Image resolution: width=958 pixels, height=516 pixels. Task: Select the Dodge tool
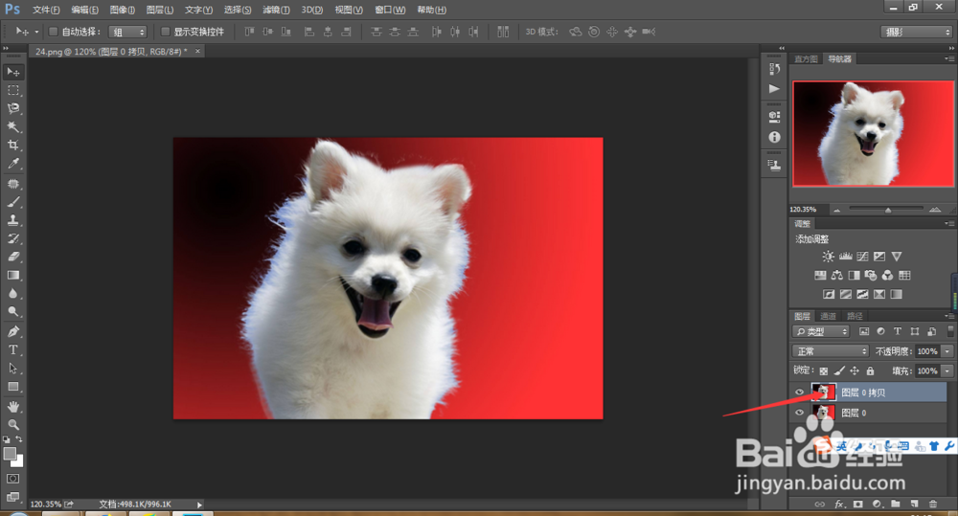coord(13,312)
